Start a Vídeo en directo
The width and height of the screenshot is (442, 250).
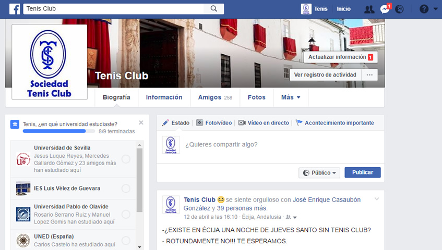point(264,123)
